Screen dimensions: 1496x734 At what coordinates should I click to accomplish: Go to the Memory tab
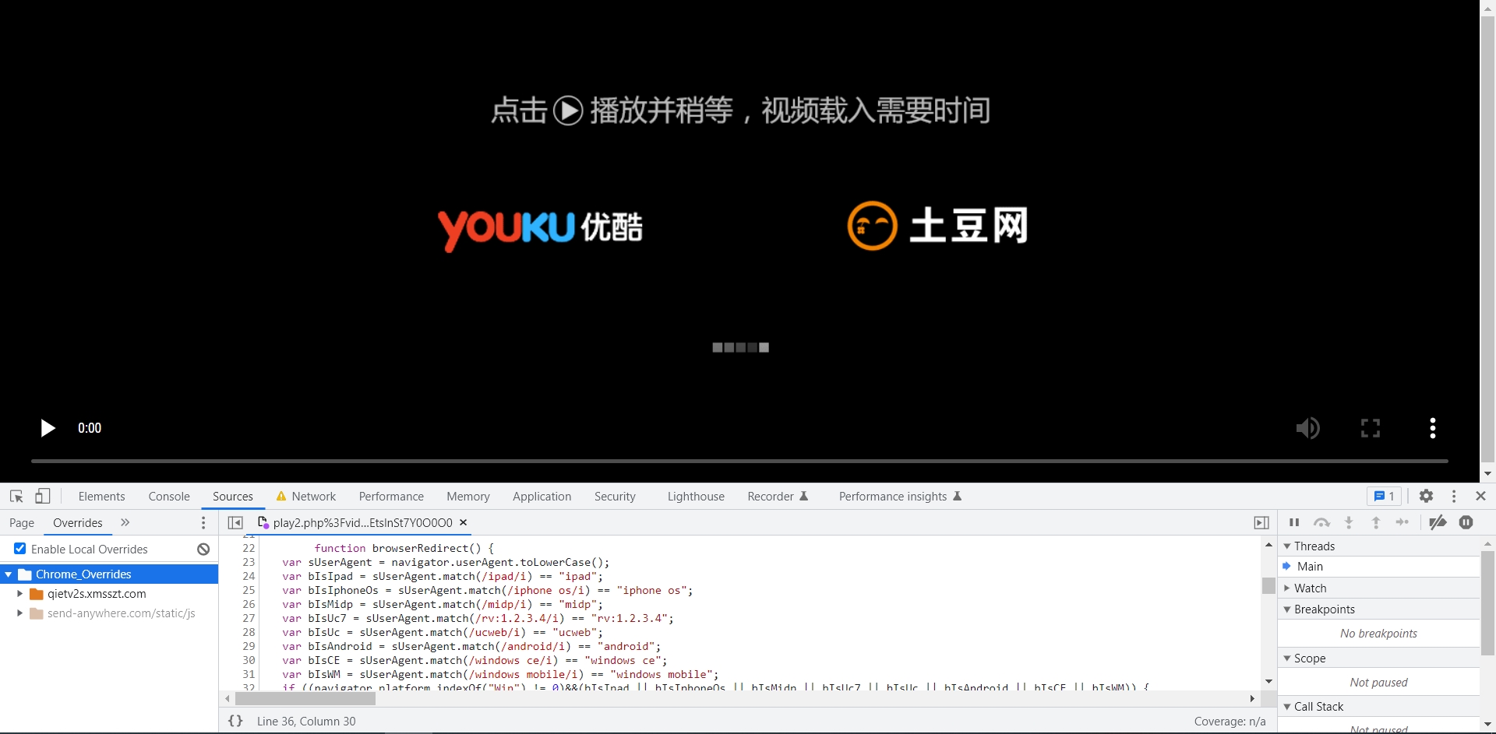[x=468, y=497]
